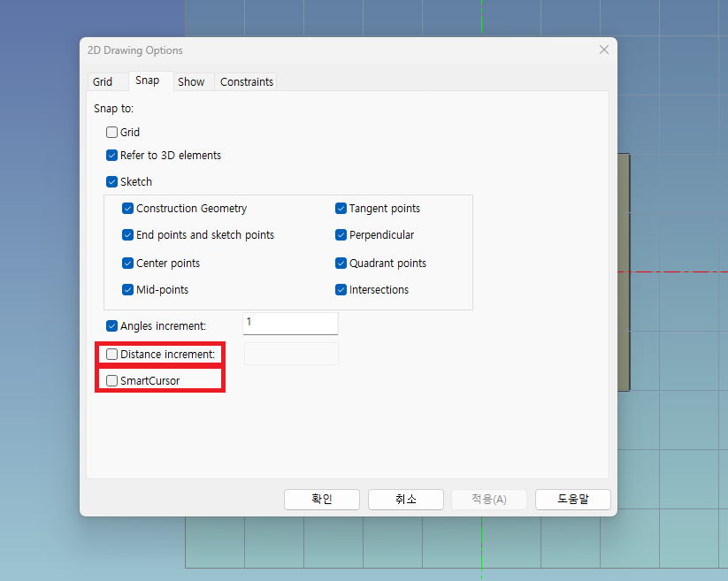Enable Distance increment checkbox
The height and width of the screenshot is (581, 728).
(x=111, y=354)
